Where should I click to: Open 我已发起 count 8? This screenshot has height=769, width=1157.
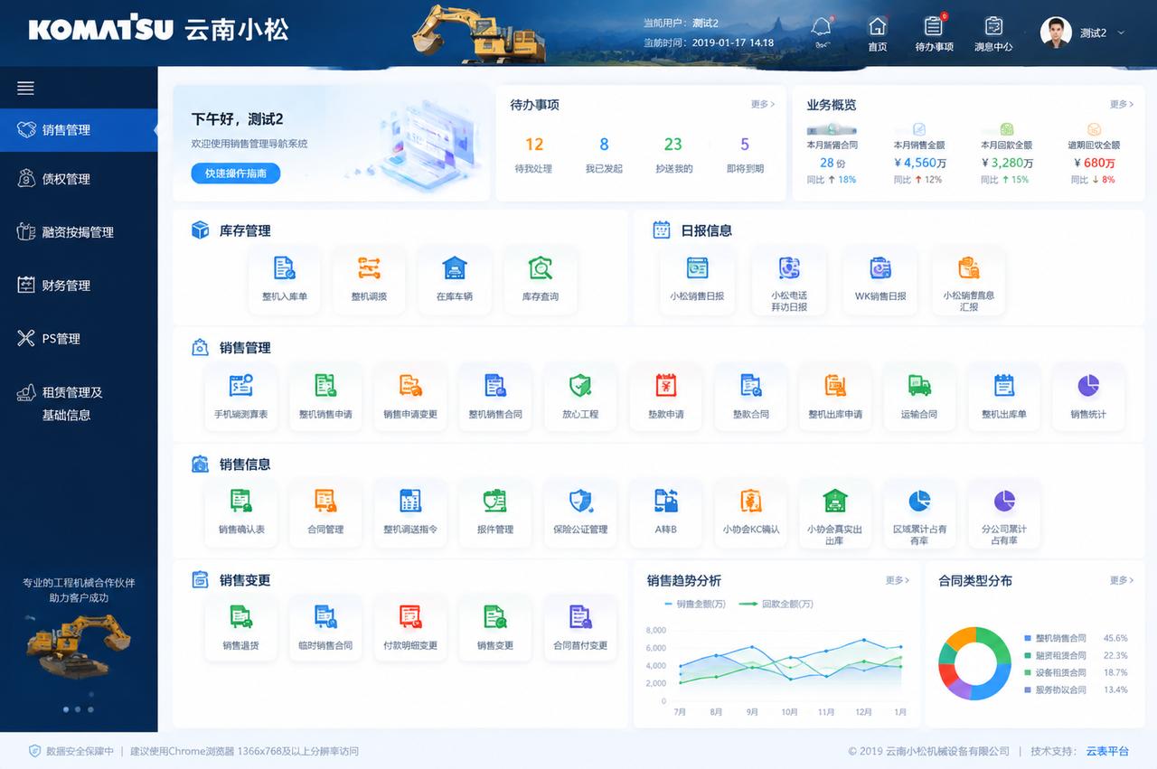point(604,144)
